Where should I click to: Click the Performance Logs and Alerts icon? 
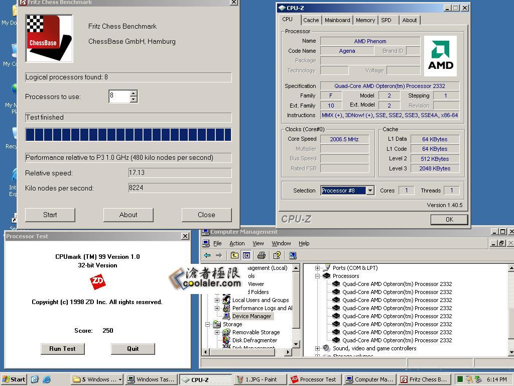(226, 308)
